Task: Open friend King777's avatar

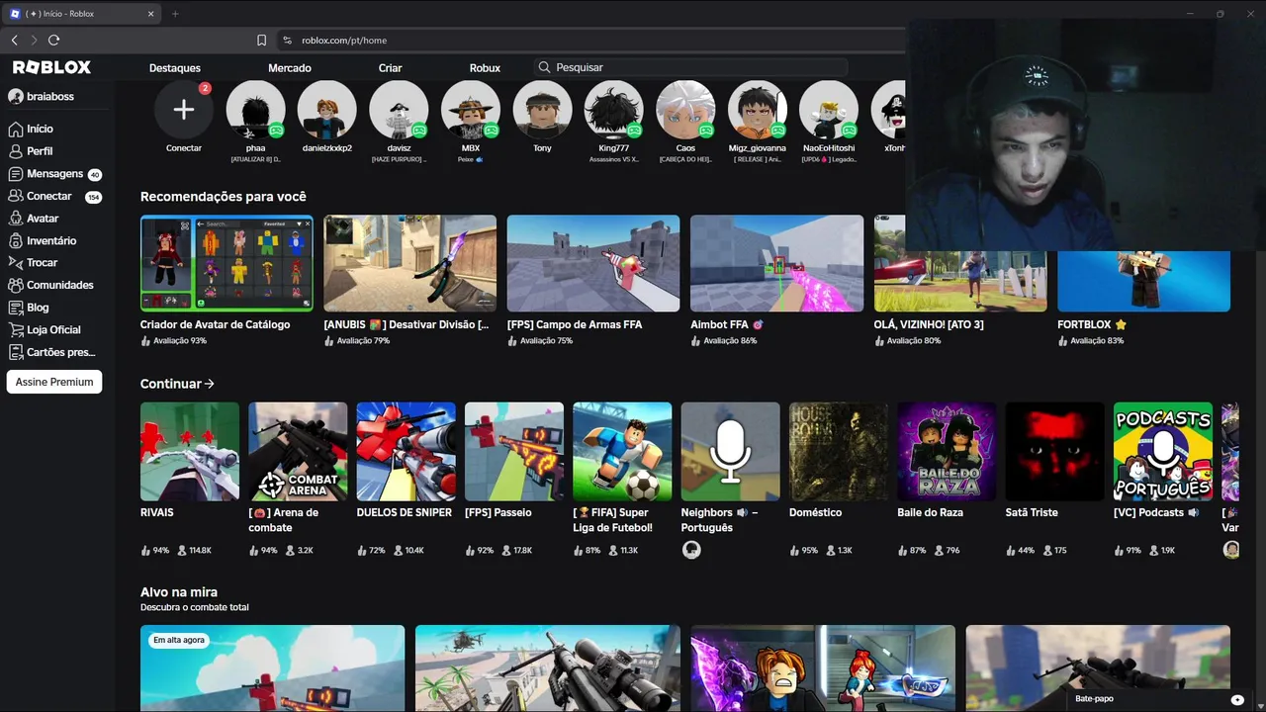Action: 614,110
